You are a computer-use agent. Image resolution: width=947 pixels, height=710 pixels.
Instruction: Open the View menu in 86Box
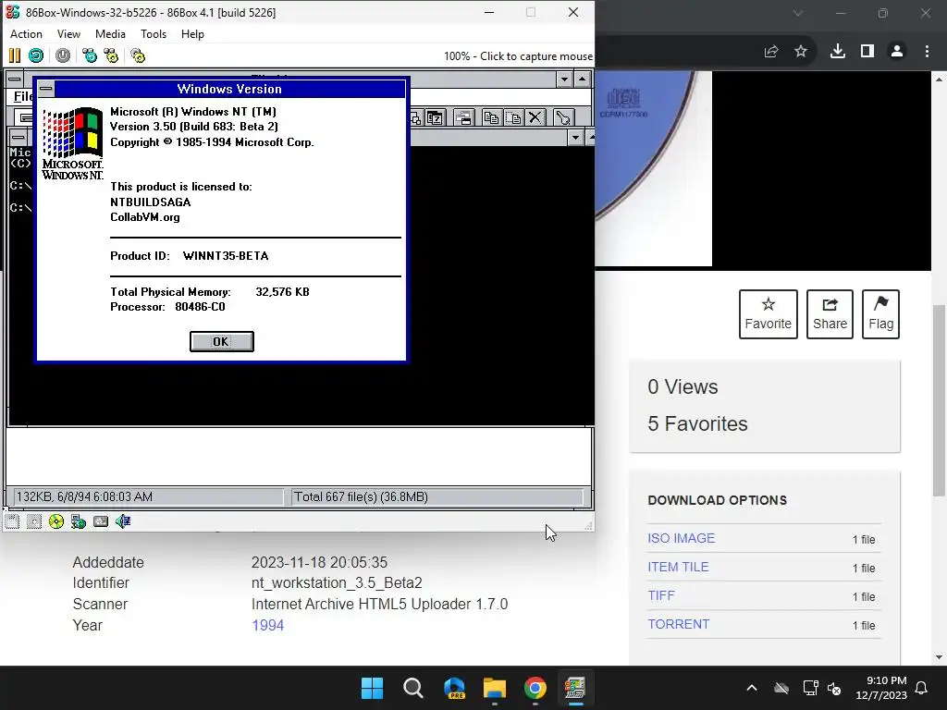[x=68, y=34]
